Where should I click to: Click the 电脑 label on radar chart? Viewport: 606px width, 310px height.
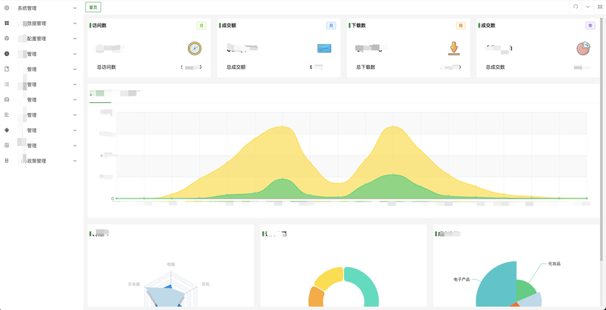click(171, 265)
